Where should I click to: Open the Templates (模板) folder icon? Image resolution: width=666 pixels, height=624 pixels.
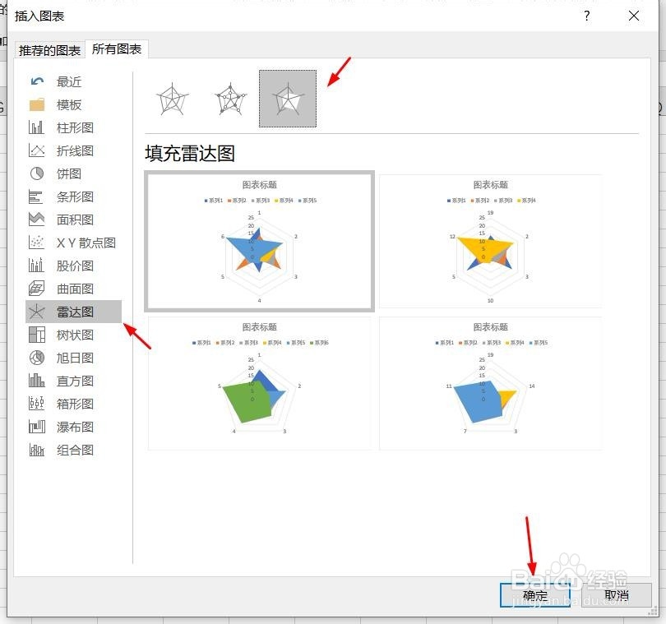(x=37, y=104)
